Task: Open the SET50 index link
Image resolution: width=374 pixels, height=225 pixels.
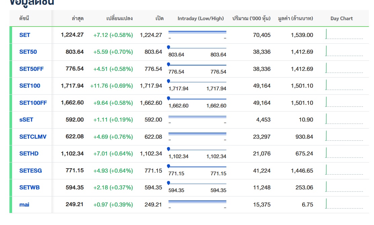Action: click(x=28, y=52)
